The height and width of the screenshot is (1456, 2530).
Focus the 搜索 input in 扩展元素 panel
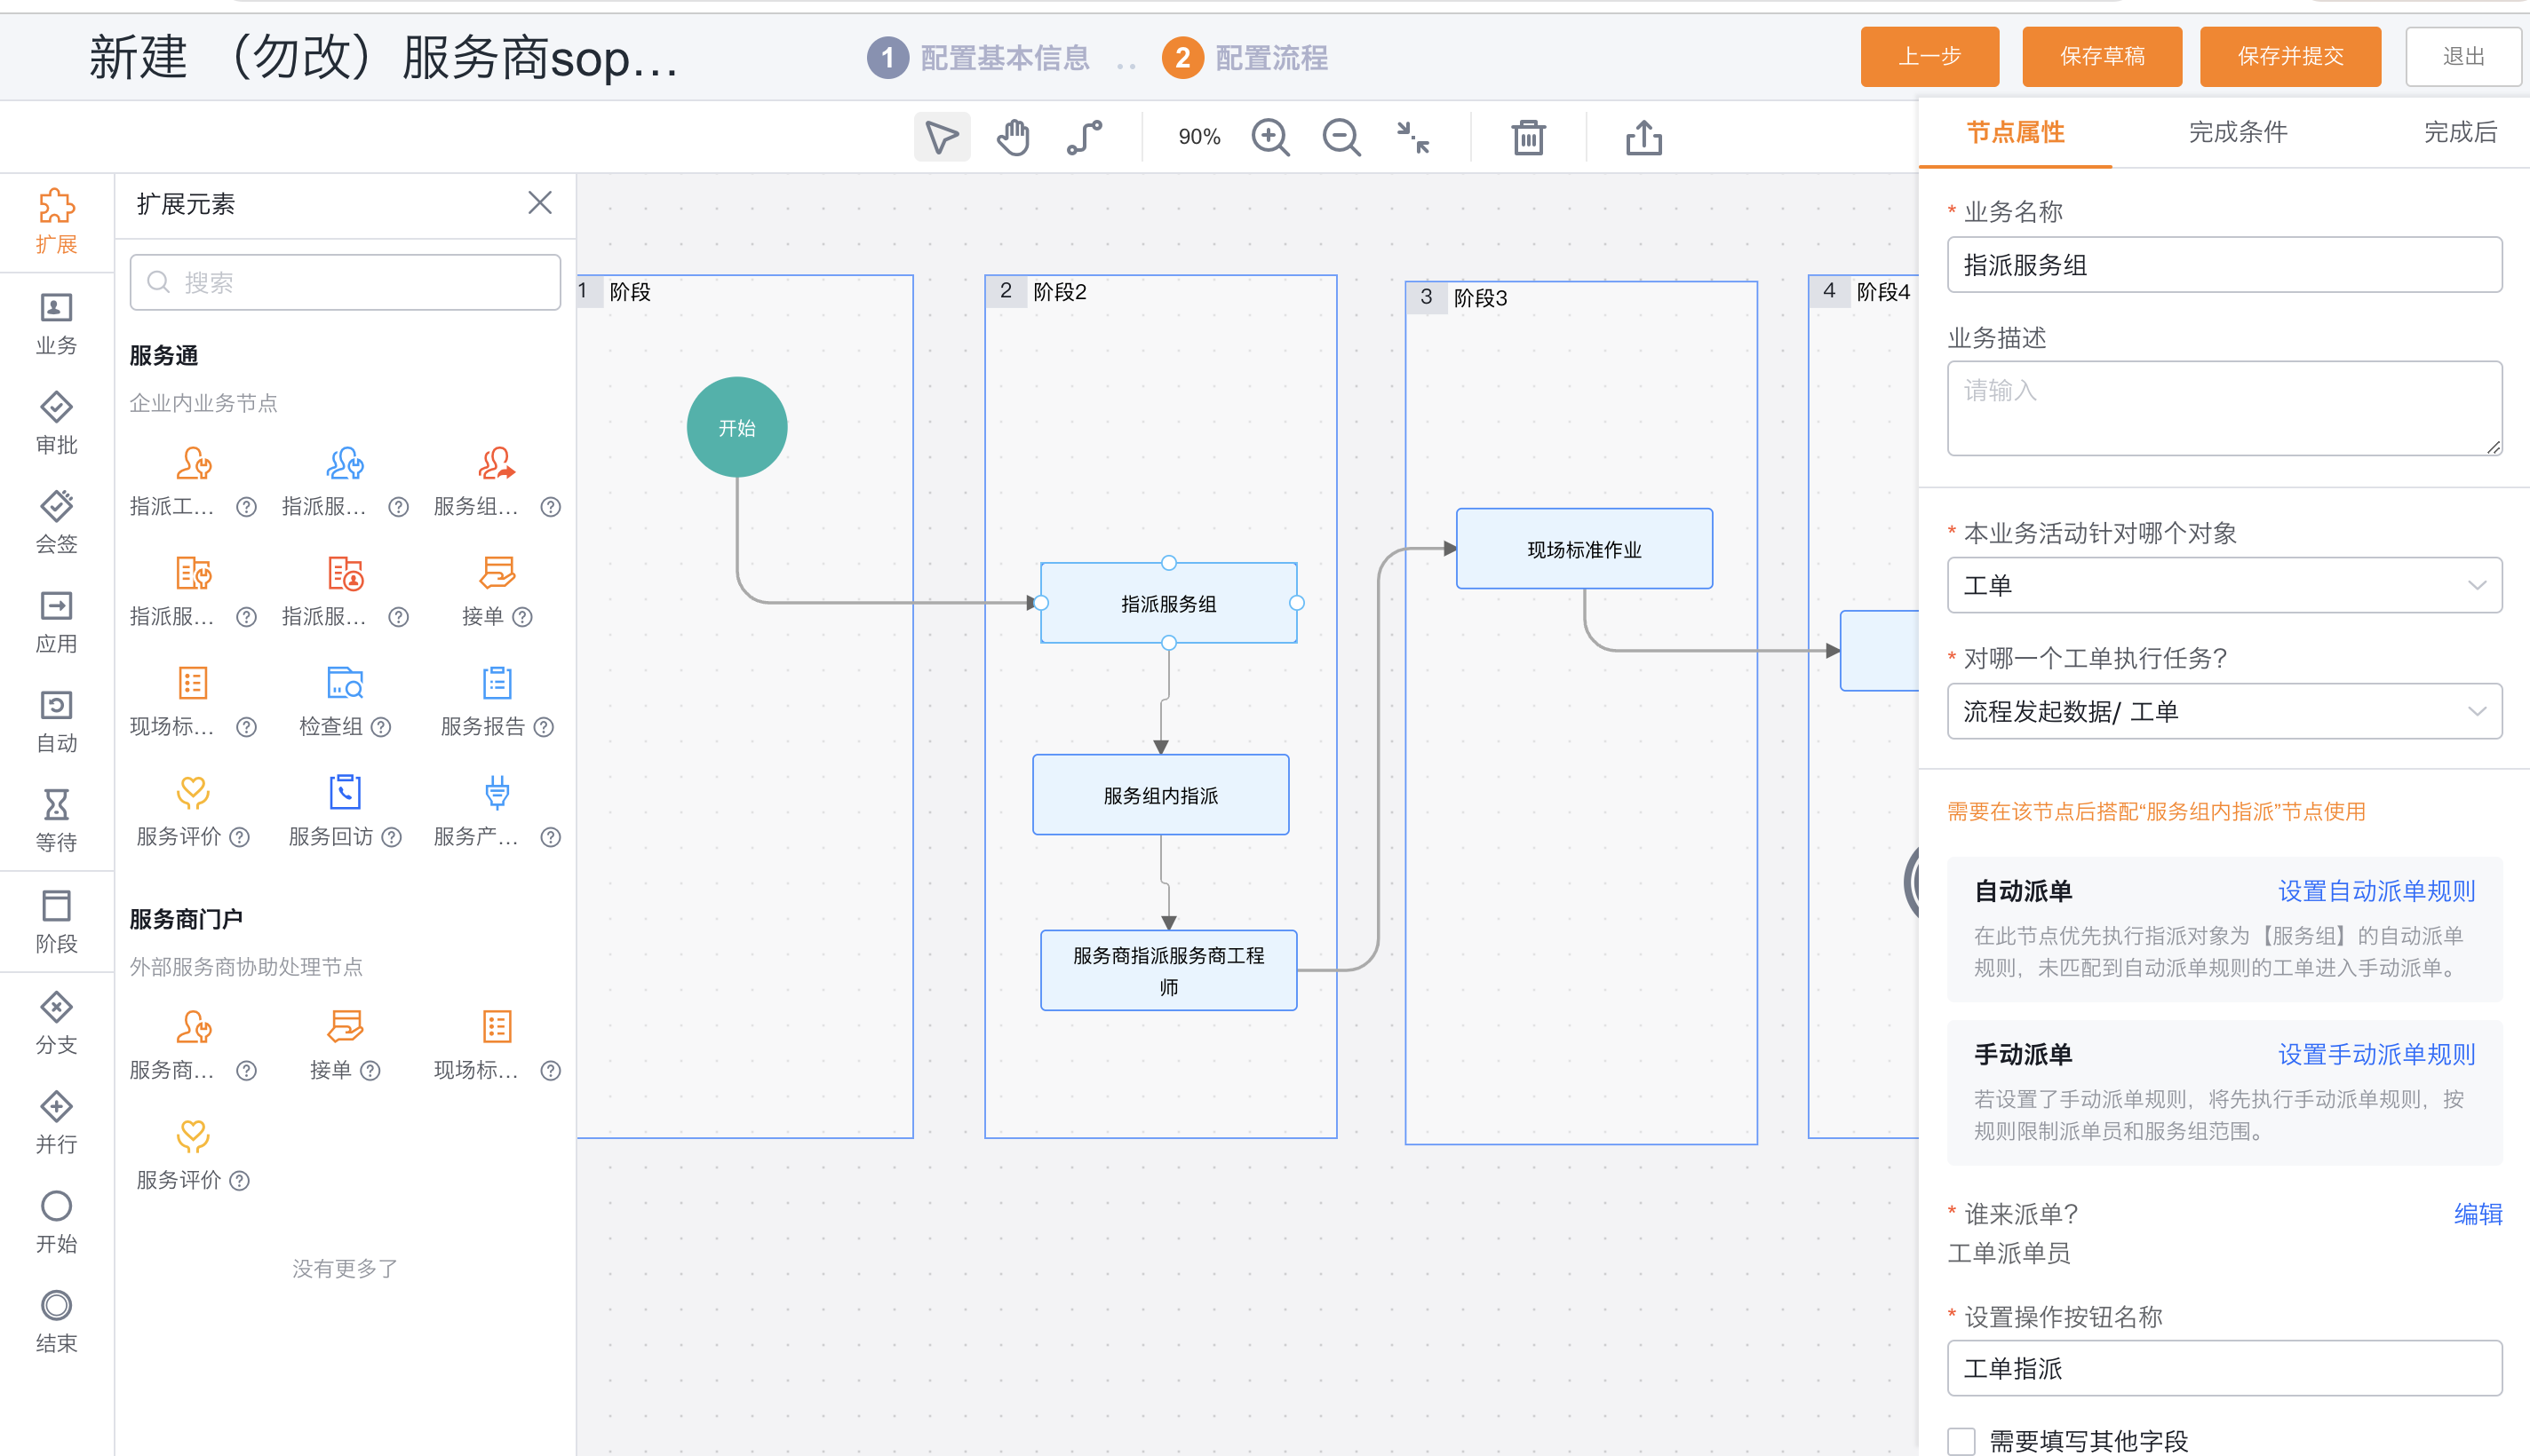point(346,282)
